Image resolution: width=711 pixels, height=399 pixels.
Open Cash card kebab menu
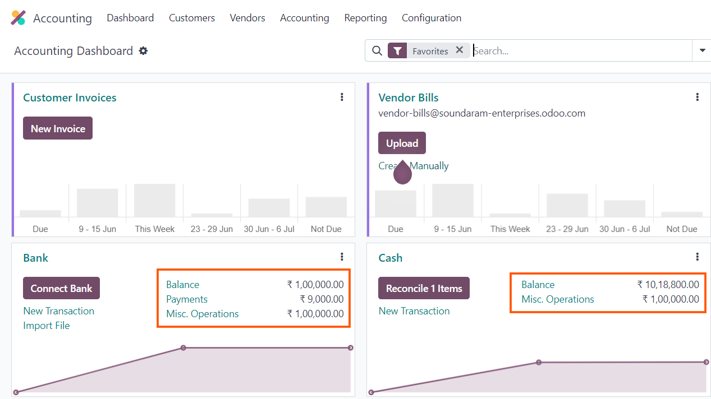click(x=697, y=257)
